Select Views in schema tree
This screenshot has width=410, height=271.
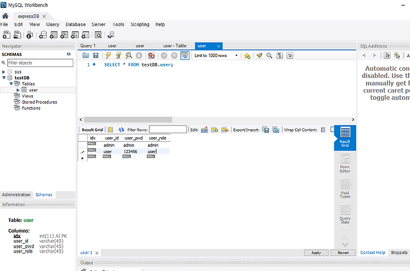27,96
